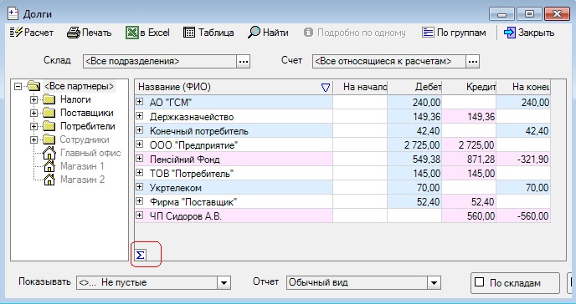Click the Найти magnifier icon

pos(254,33)
